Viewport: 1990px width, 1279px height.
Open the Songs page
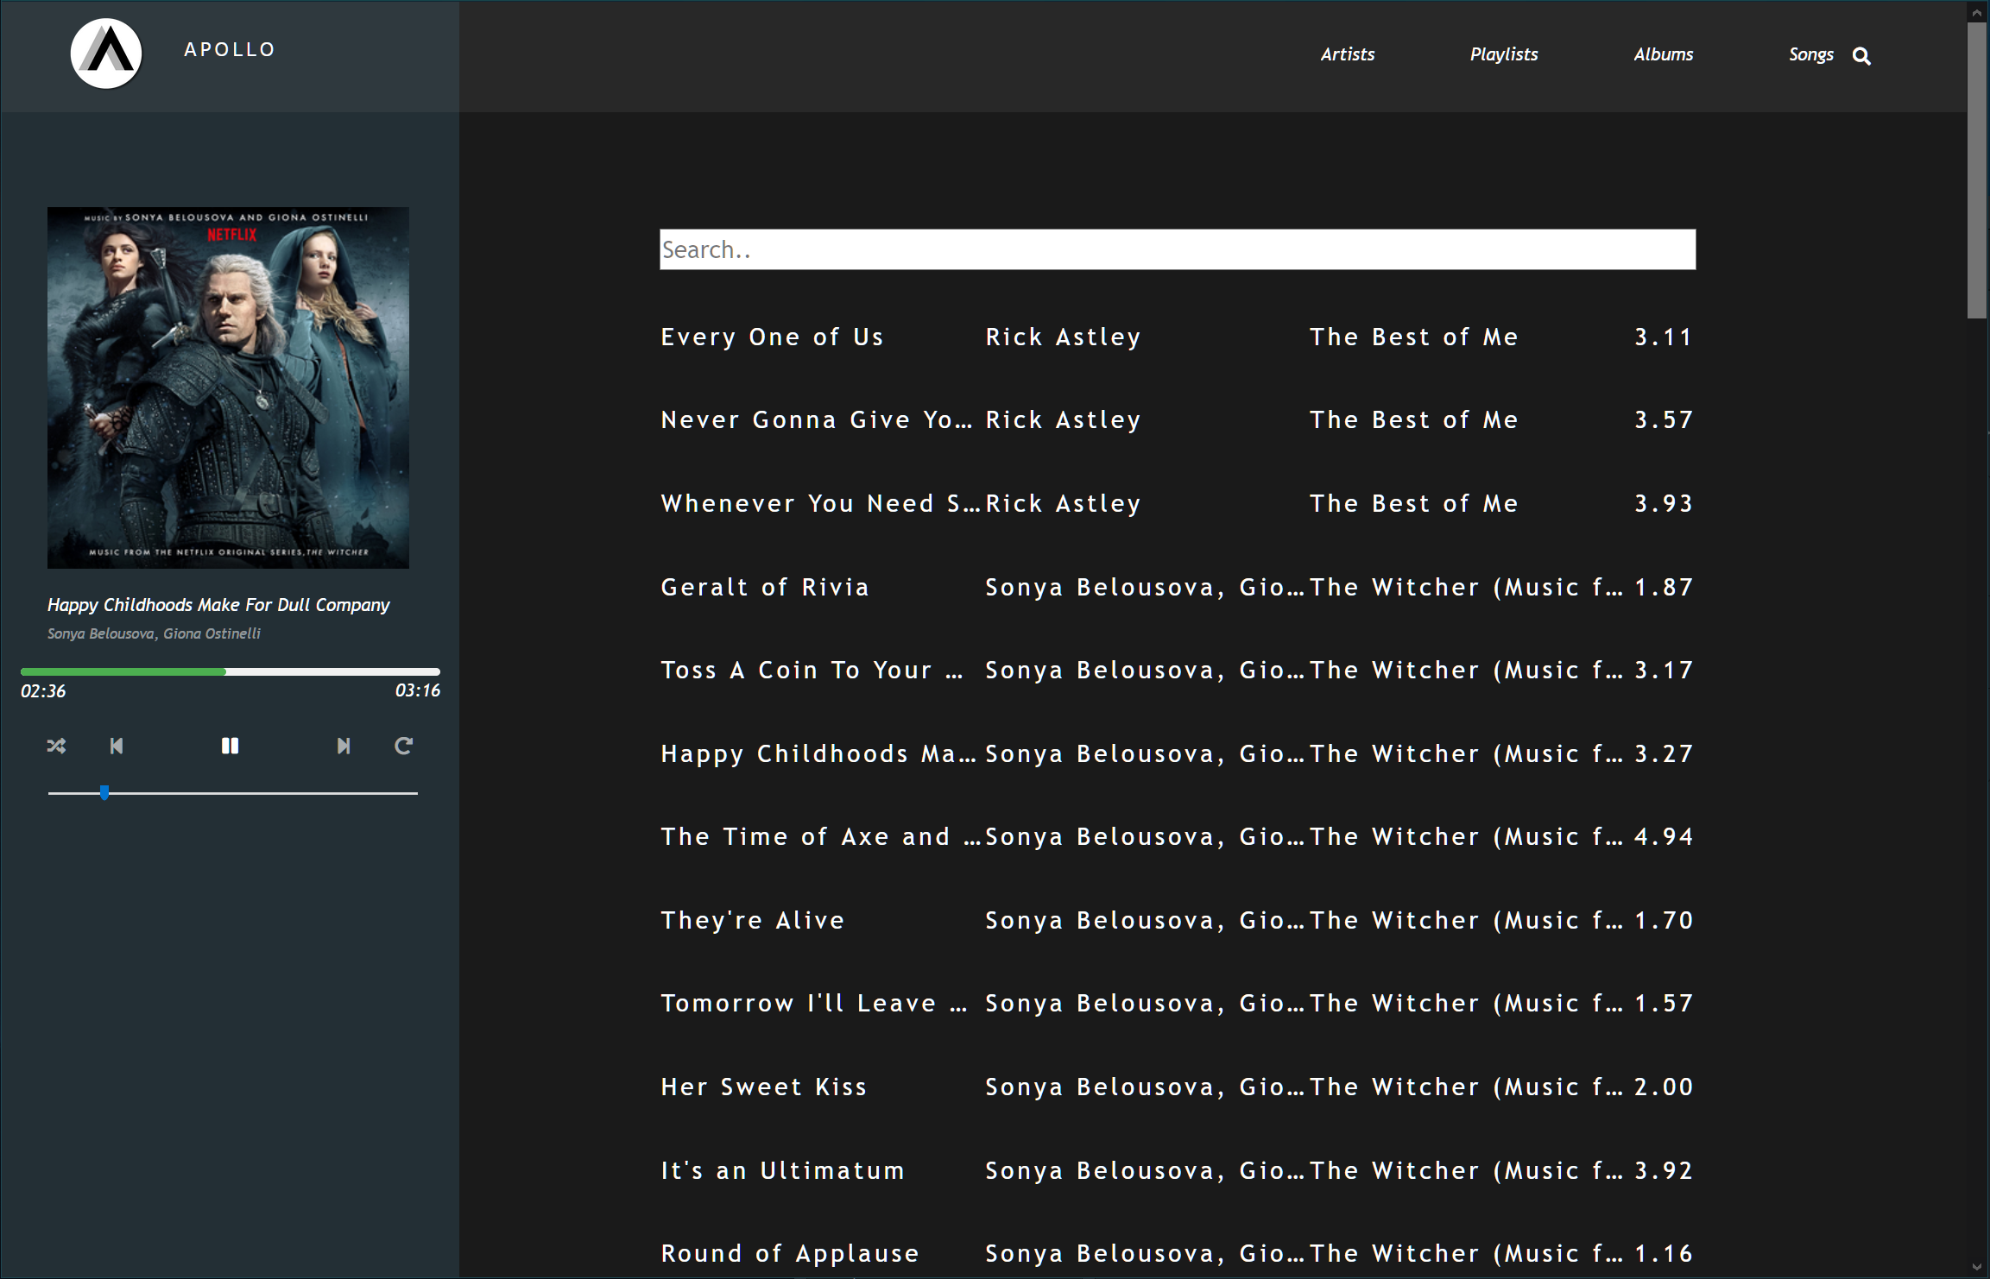pyautogui.click(x=1810, y=54)
